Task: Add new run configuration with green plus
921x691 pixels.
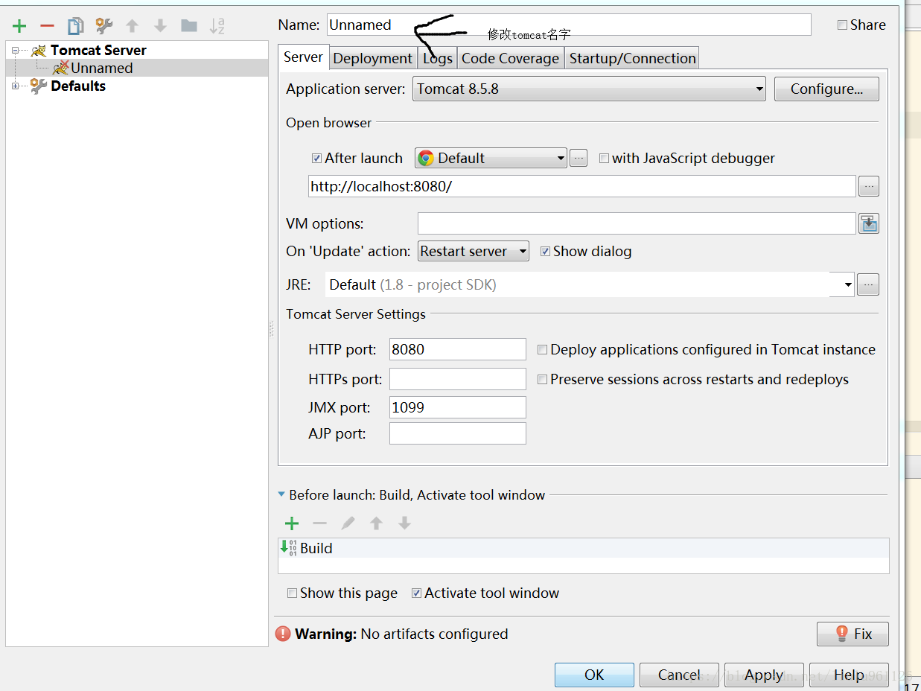Action: (19, 26)
